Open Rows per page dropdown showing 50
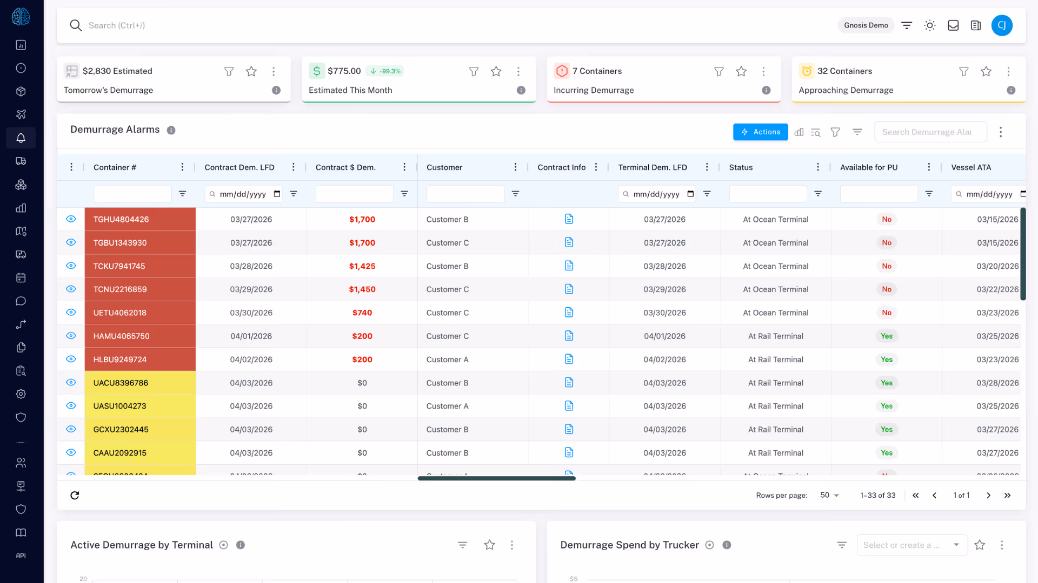 pos(829,495)
